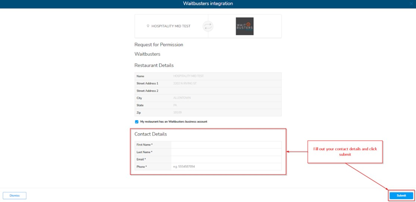Click the Street Address 1 value 2202 N IRVING ST
416x202 pixels.
[185, 84]
